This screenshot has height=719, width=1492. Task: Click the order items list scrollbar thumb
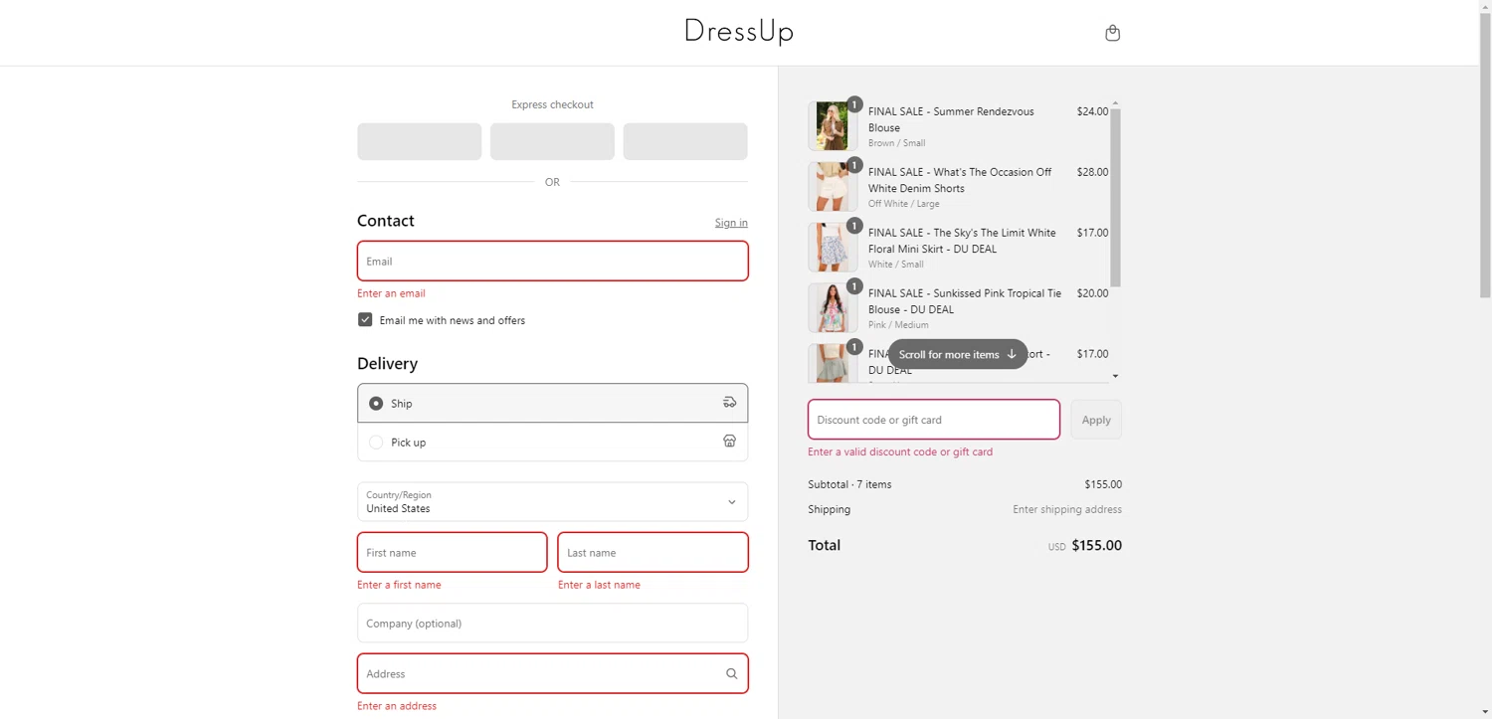click(1115, 197)
